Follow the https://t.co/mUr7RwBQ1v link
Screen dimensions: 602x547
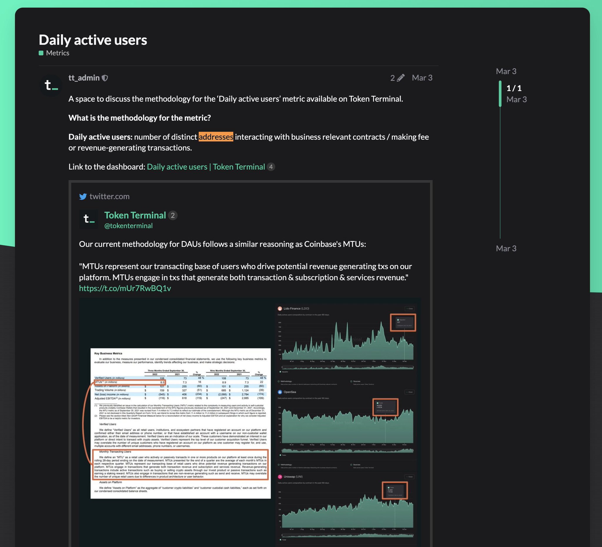point(125,288)
